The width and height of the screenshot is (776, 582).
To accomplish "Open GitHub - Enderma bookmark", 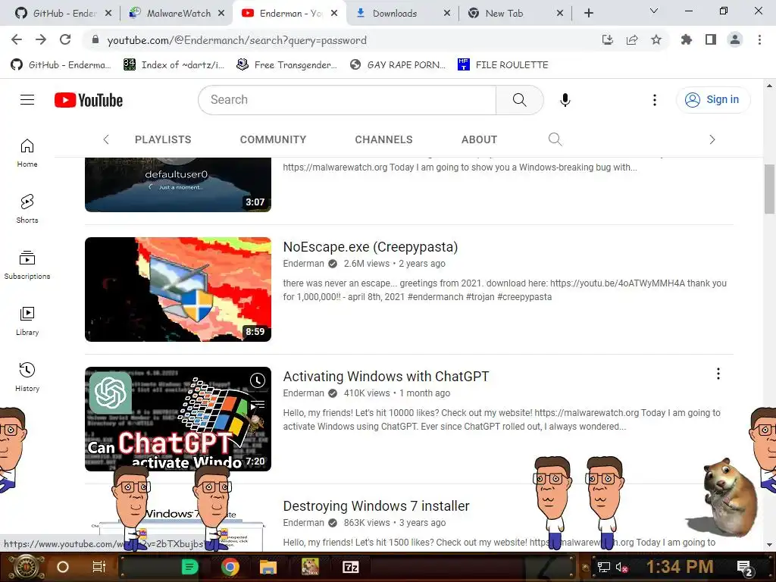I will pyautogui.click(x=61, y=65).
